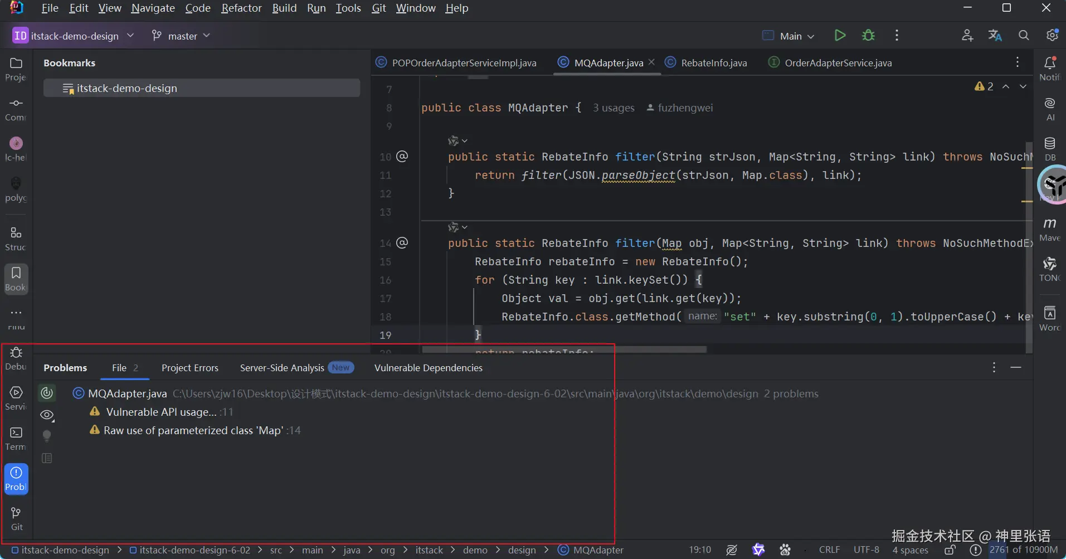Open the Main run configuration dropdown

(788, 36)
